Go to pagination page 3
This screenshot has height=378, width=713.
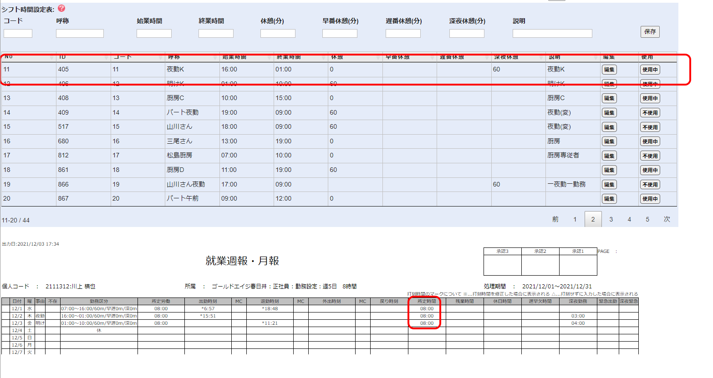click(611, 219)
